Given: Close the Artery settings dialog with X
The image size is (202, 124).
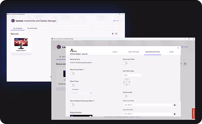Looking at the screenshot, I should point(178,48).
